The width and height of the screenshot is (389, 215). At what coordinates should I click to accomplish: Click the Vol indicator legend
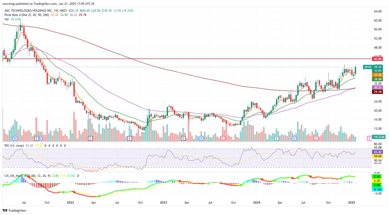click(7, 19)
